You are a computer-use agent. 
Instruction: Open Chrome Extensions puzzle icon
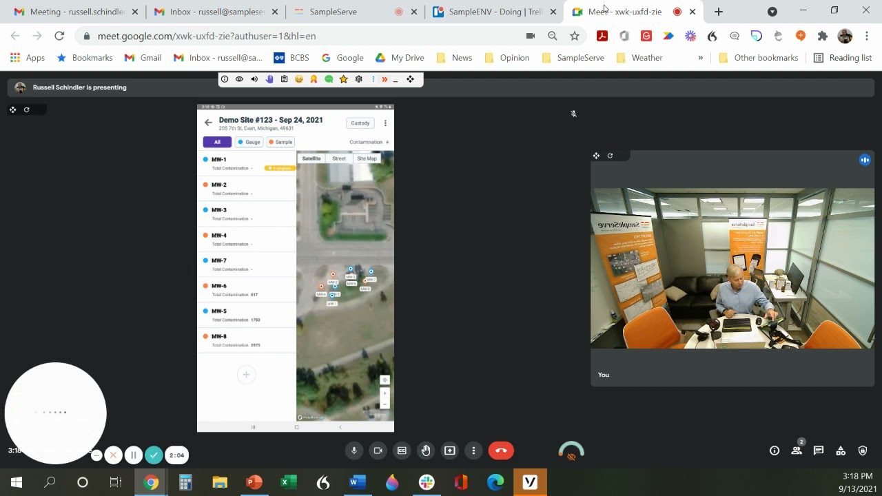tap(822, 36)
